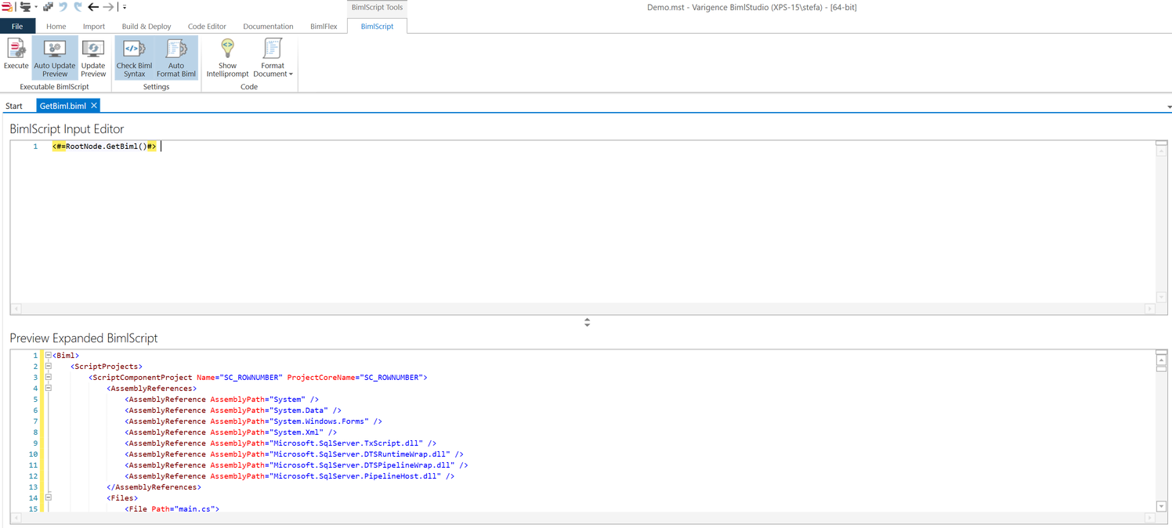Switch to the BimlFlex ribbon tab
Image resolution: width=1172 pixels, height=528 pixels.
tap(324, 26)
